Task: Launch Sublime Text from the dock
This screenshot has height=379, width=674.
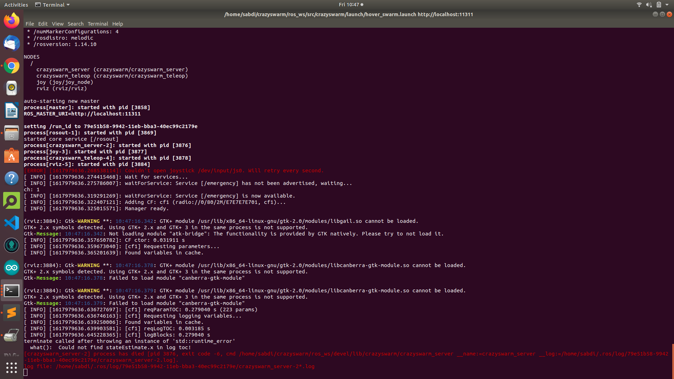Action: pyautogui.click(x=12, y=313)
